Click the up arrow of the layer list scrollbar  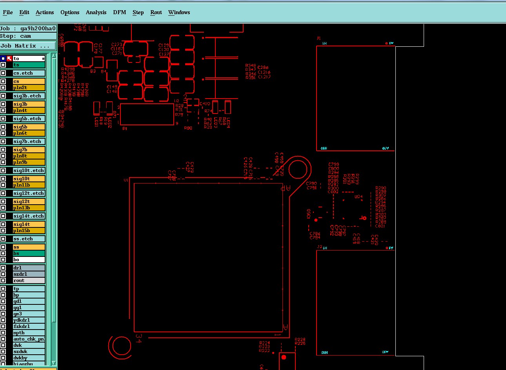[x=54, y=56]
